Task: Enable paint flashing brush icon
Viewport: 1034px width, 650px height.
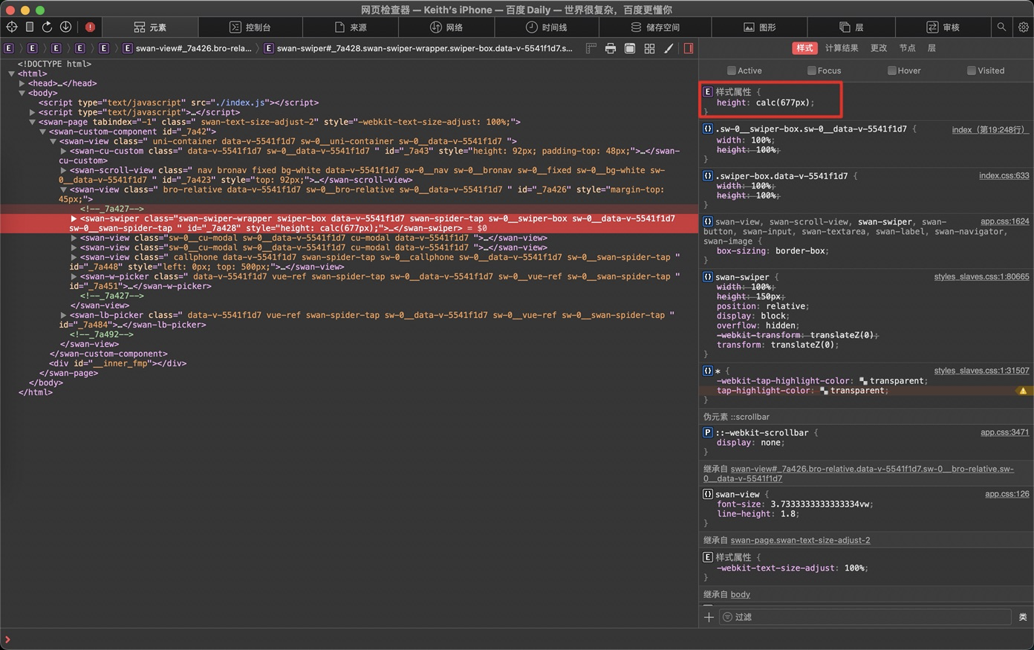Action: 669,48
